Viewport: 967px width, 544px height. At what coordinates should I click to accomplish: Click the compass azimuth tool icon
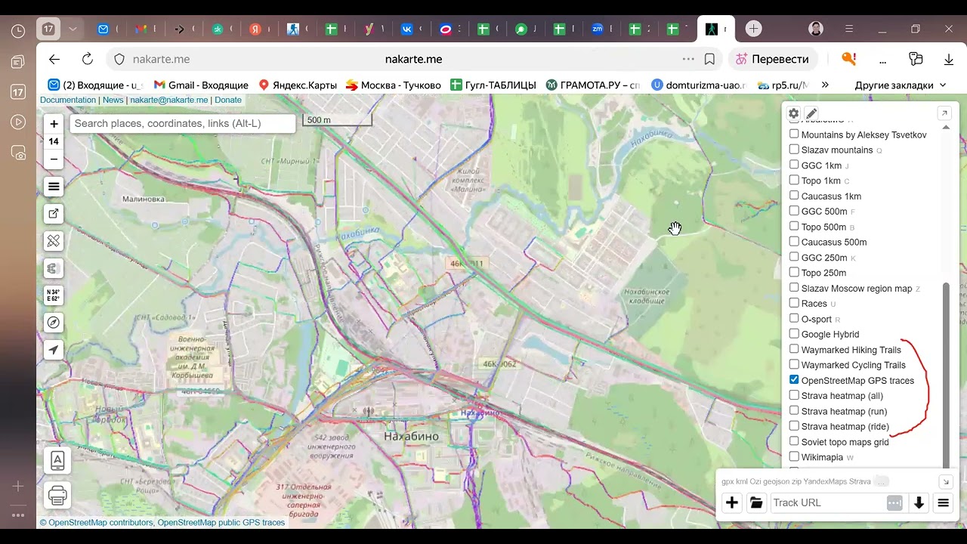coord(54,323)
